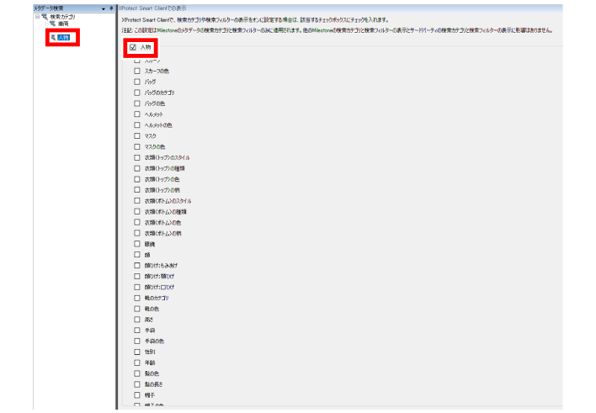Viewport: 596px width, 413px height.
Task: Toggle the pin icon of メタデータ検索 panel
Action: [111, 8]
